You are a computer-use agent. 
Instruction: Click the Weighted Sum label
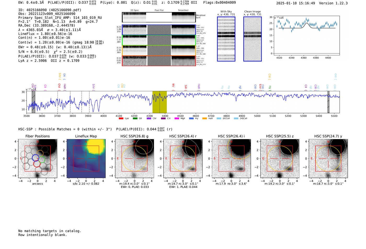[201, 16]
